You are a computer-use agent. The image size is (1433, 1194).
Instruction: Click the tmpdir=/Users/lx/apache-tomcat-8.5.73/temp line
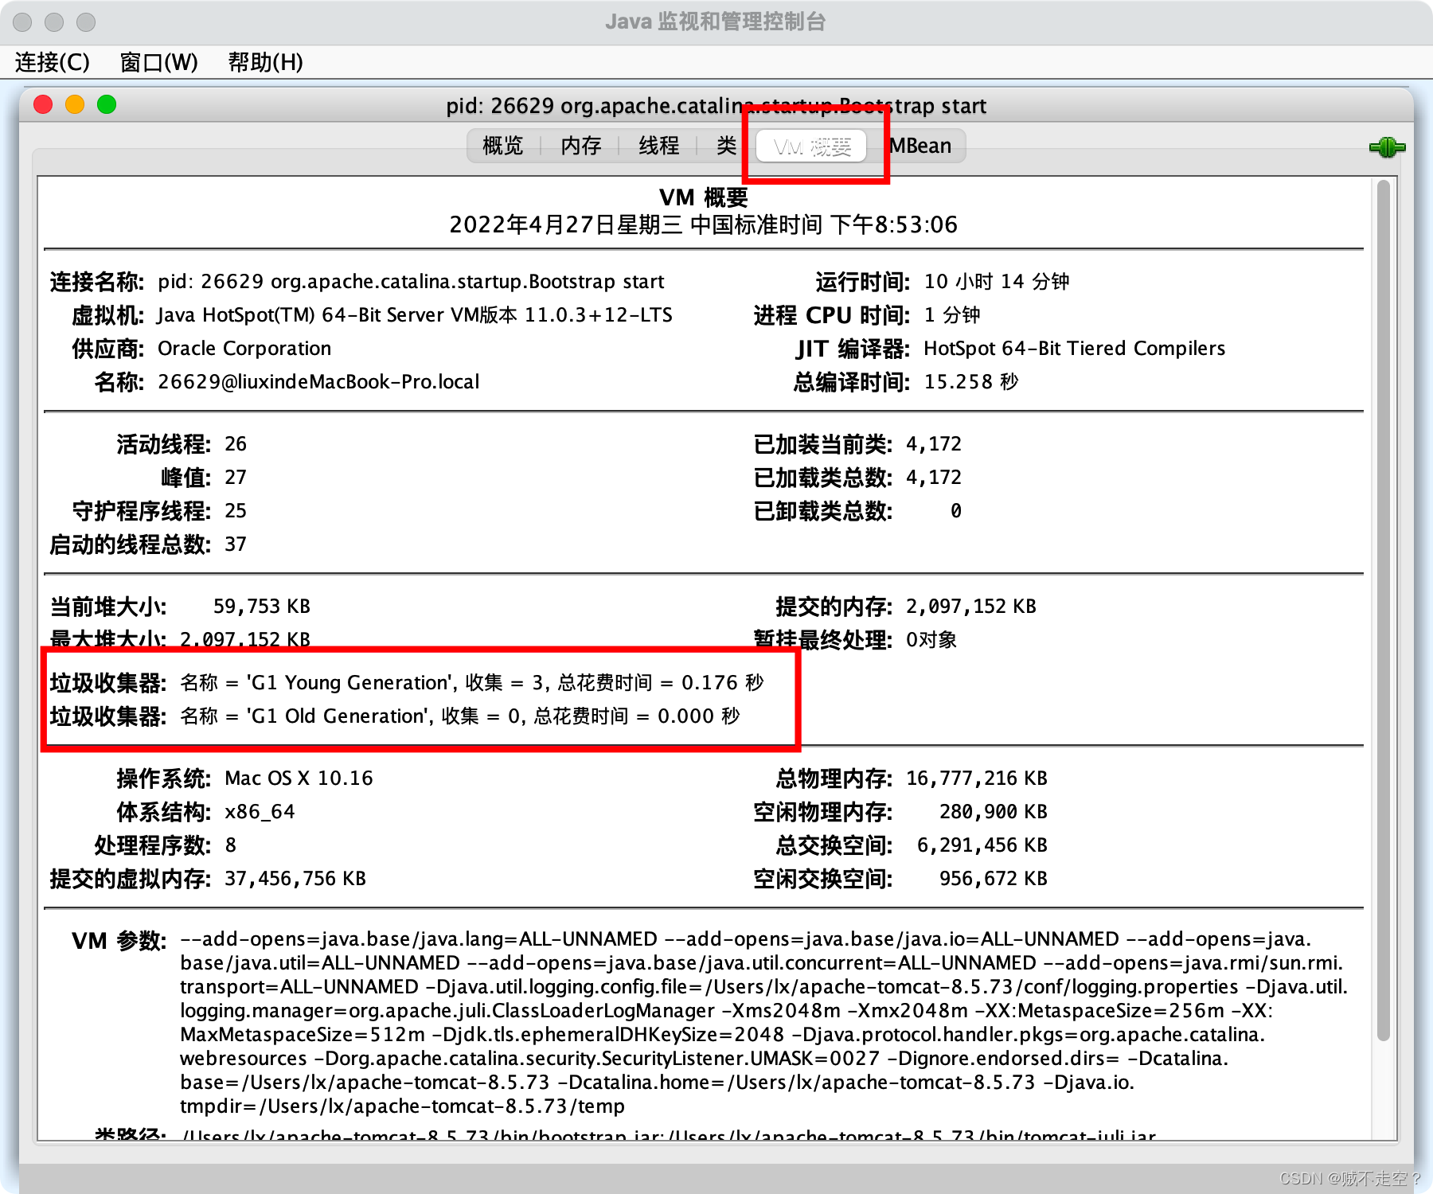point(402,1106)
